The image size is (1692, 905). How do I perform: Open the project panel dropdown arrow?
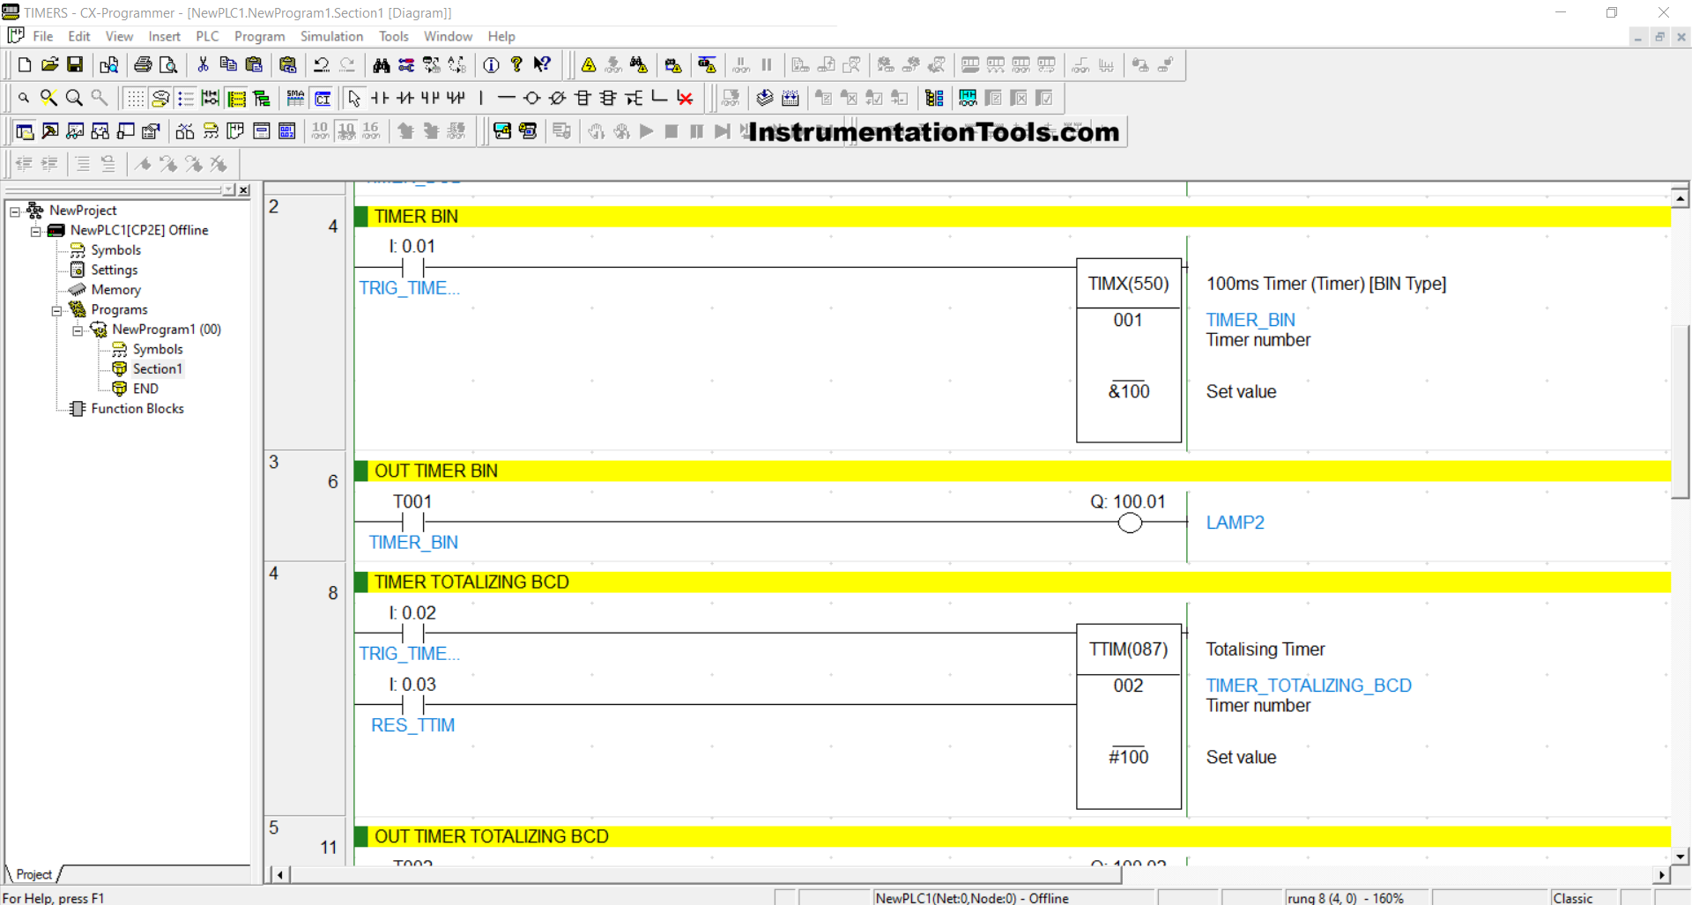pos(229,189)
